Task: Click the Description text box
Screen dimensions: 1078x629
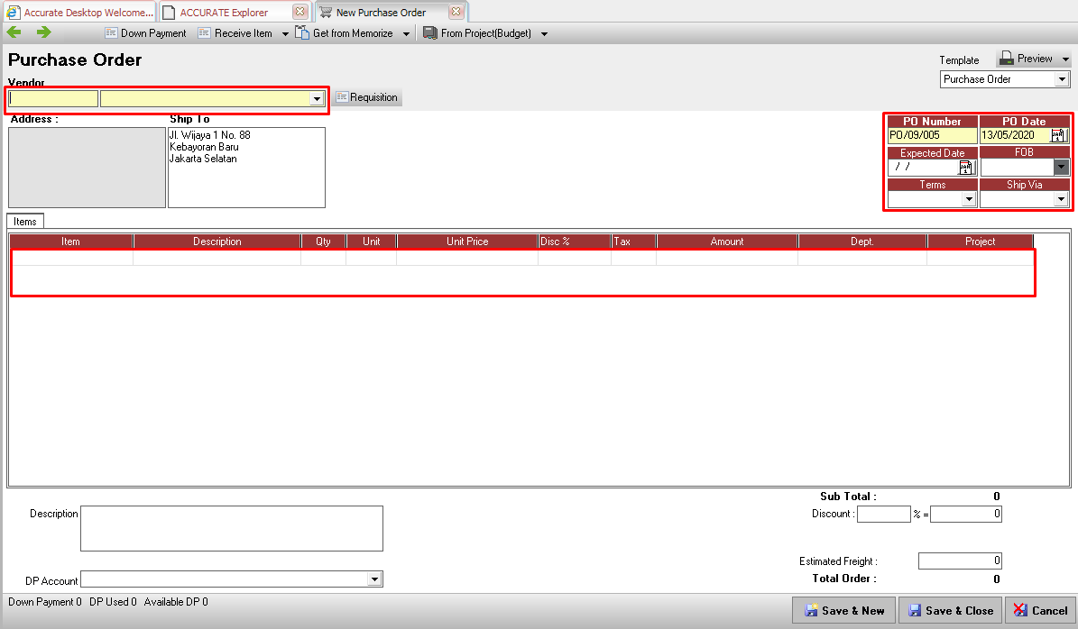Action: 231,528
